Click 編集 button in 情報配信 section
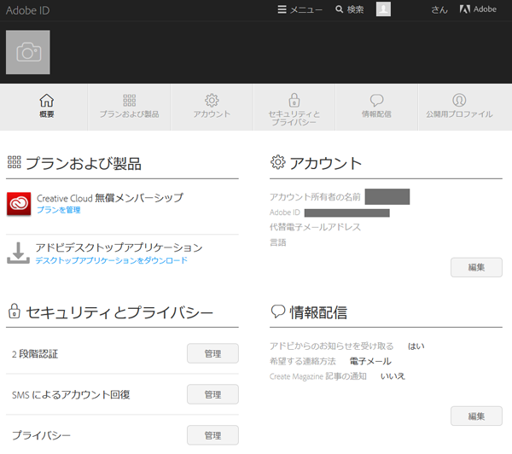The image size is (512, 454). [x=476, y=416]
